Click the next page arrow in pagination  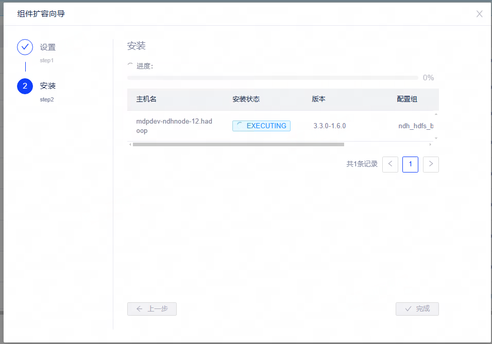(x=431, y=164)
